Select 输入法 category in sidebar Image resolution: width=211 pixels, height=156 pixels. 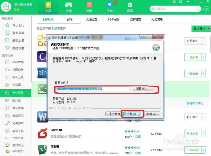[13, 100]
